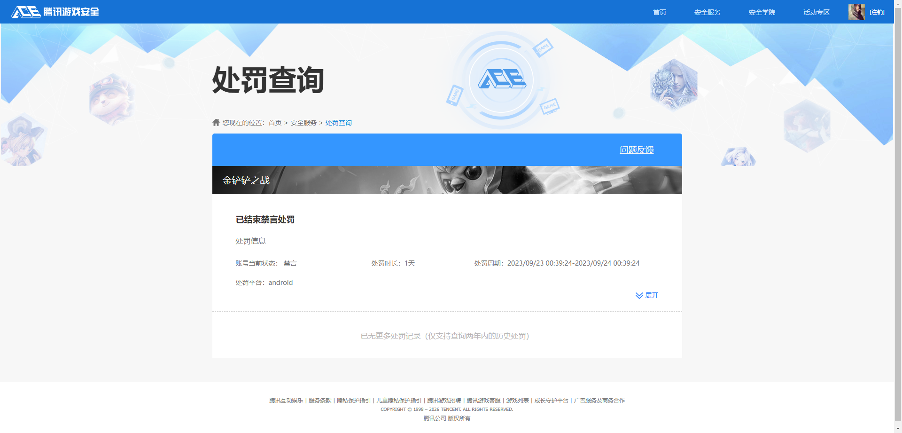
Task: Click the scrollbar down arrow
Action: coord(898,428)
